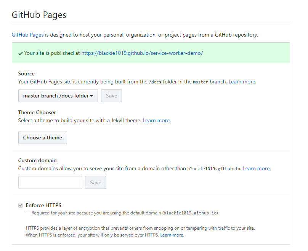Click the GitHub Pages section heading
The height and width of the screenshot is (251, 308).
(39, 15)
